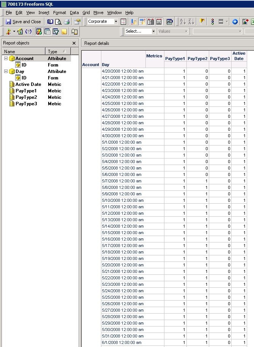This screenshot has height=347, width=254.
Task: Close the Report objects pane
Action: (74, 43)
